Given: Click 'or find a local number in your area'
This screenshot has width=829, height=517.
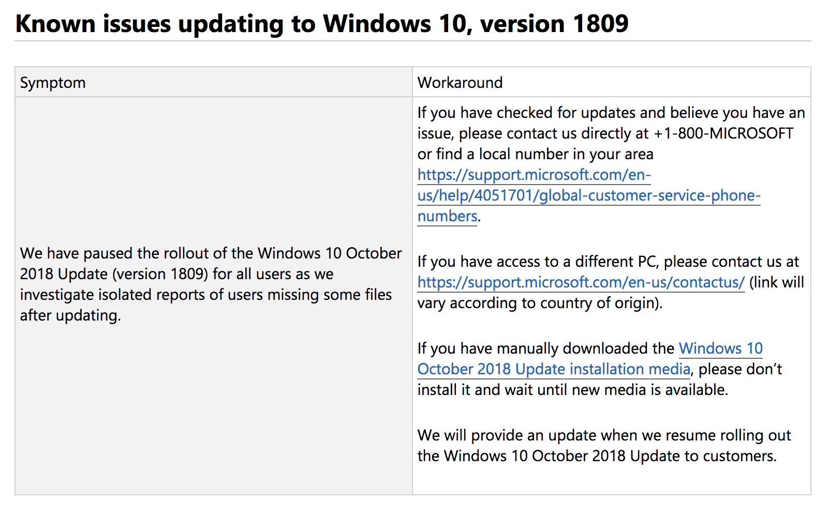Looking at the screenshot, I should tap(536, 154).
